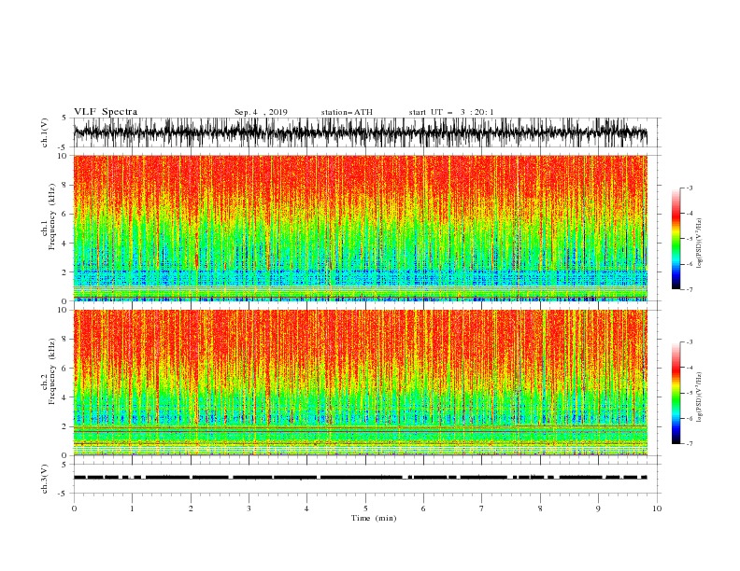Image resolution: width=740 pixels, height=571 pixels.
Task: Click the ch.1 "Frequency (kHz)" axis label
Action: pyautogui.click(x=52, y=217)
